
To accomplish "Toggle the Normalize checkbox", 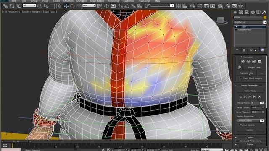I will click(x=241, y=57).
